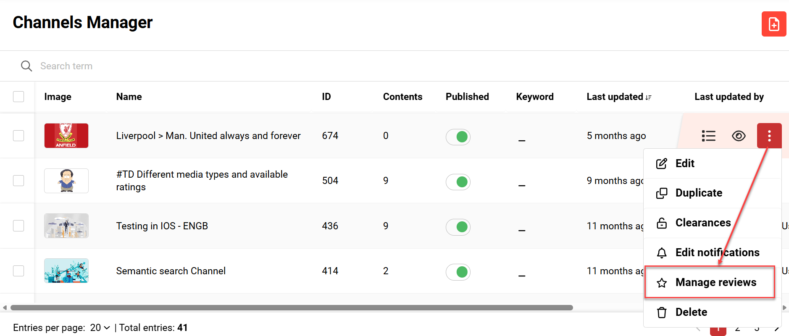Select Delete from the actions menu

click(x=713, y=312)
